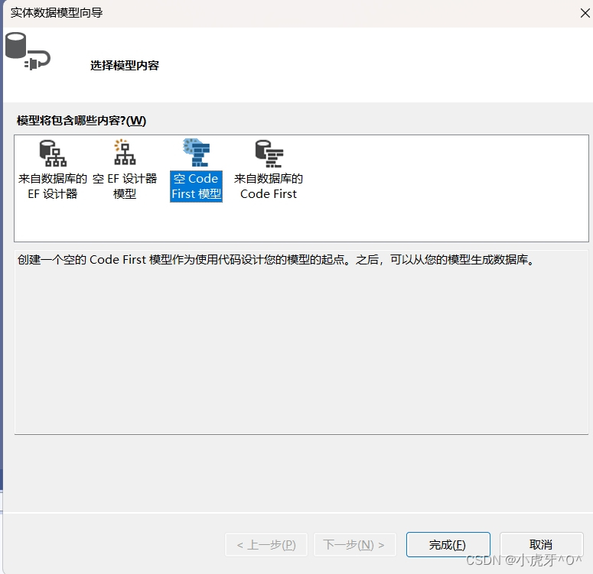Click the 来自数据库的 EF 设计器 label
The image size is (593, 574).
point(53,186)
